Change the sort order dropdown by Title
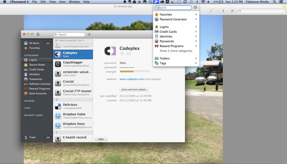Viewport: 287px width, 164px height. (x=70, y=40)
